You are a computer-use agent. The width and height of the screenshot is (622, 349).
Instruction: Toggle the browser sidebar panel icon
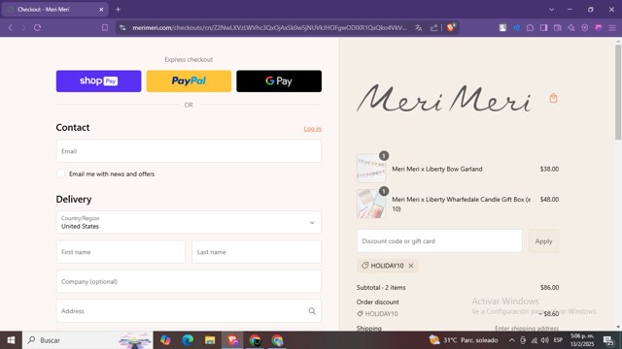pyautogui.click(x=544, y=28)
